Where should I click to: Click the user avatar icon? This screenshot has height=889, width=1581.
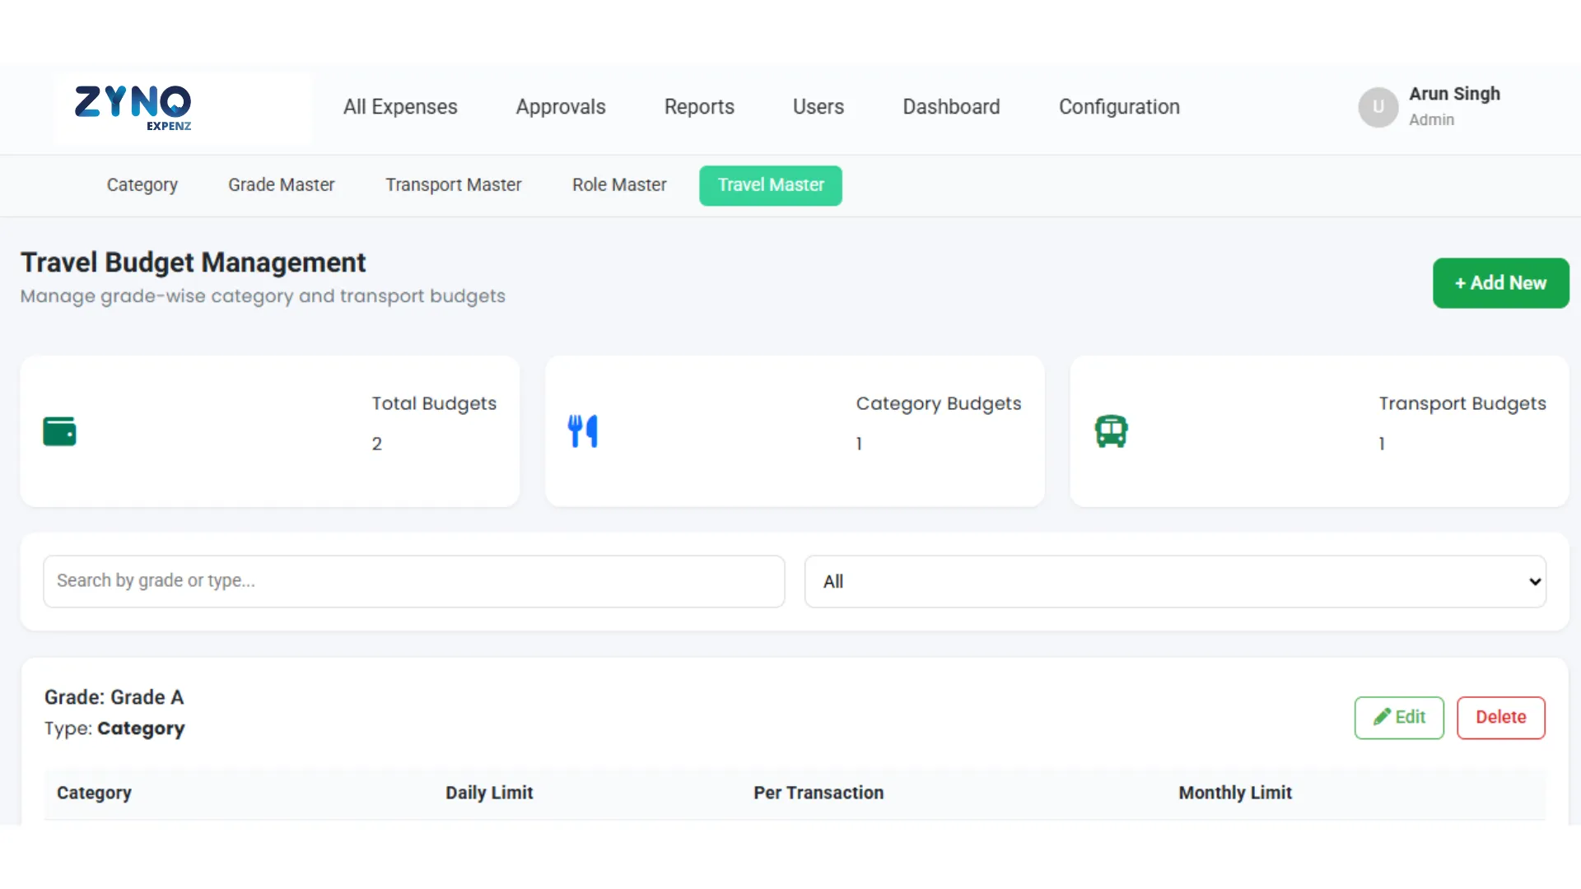[x=1378, y=107]
